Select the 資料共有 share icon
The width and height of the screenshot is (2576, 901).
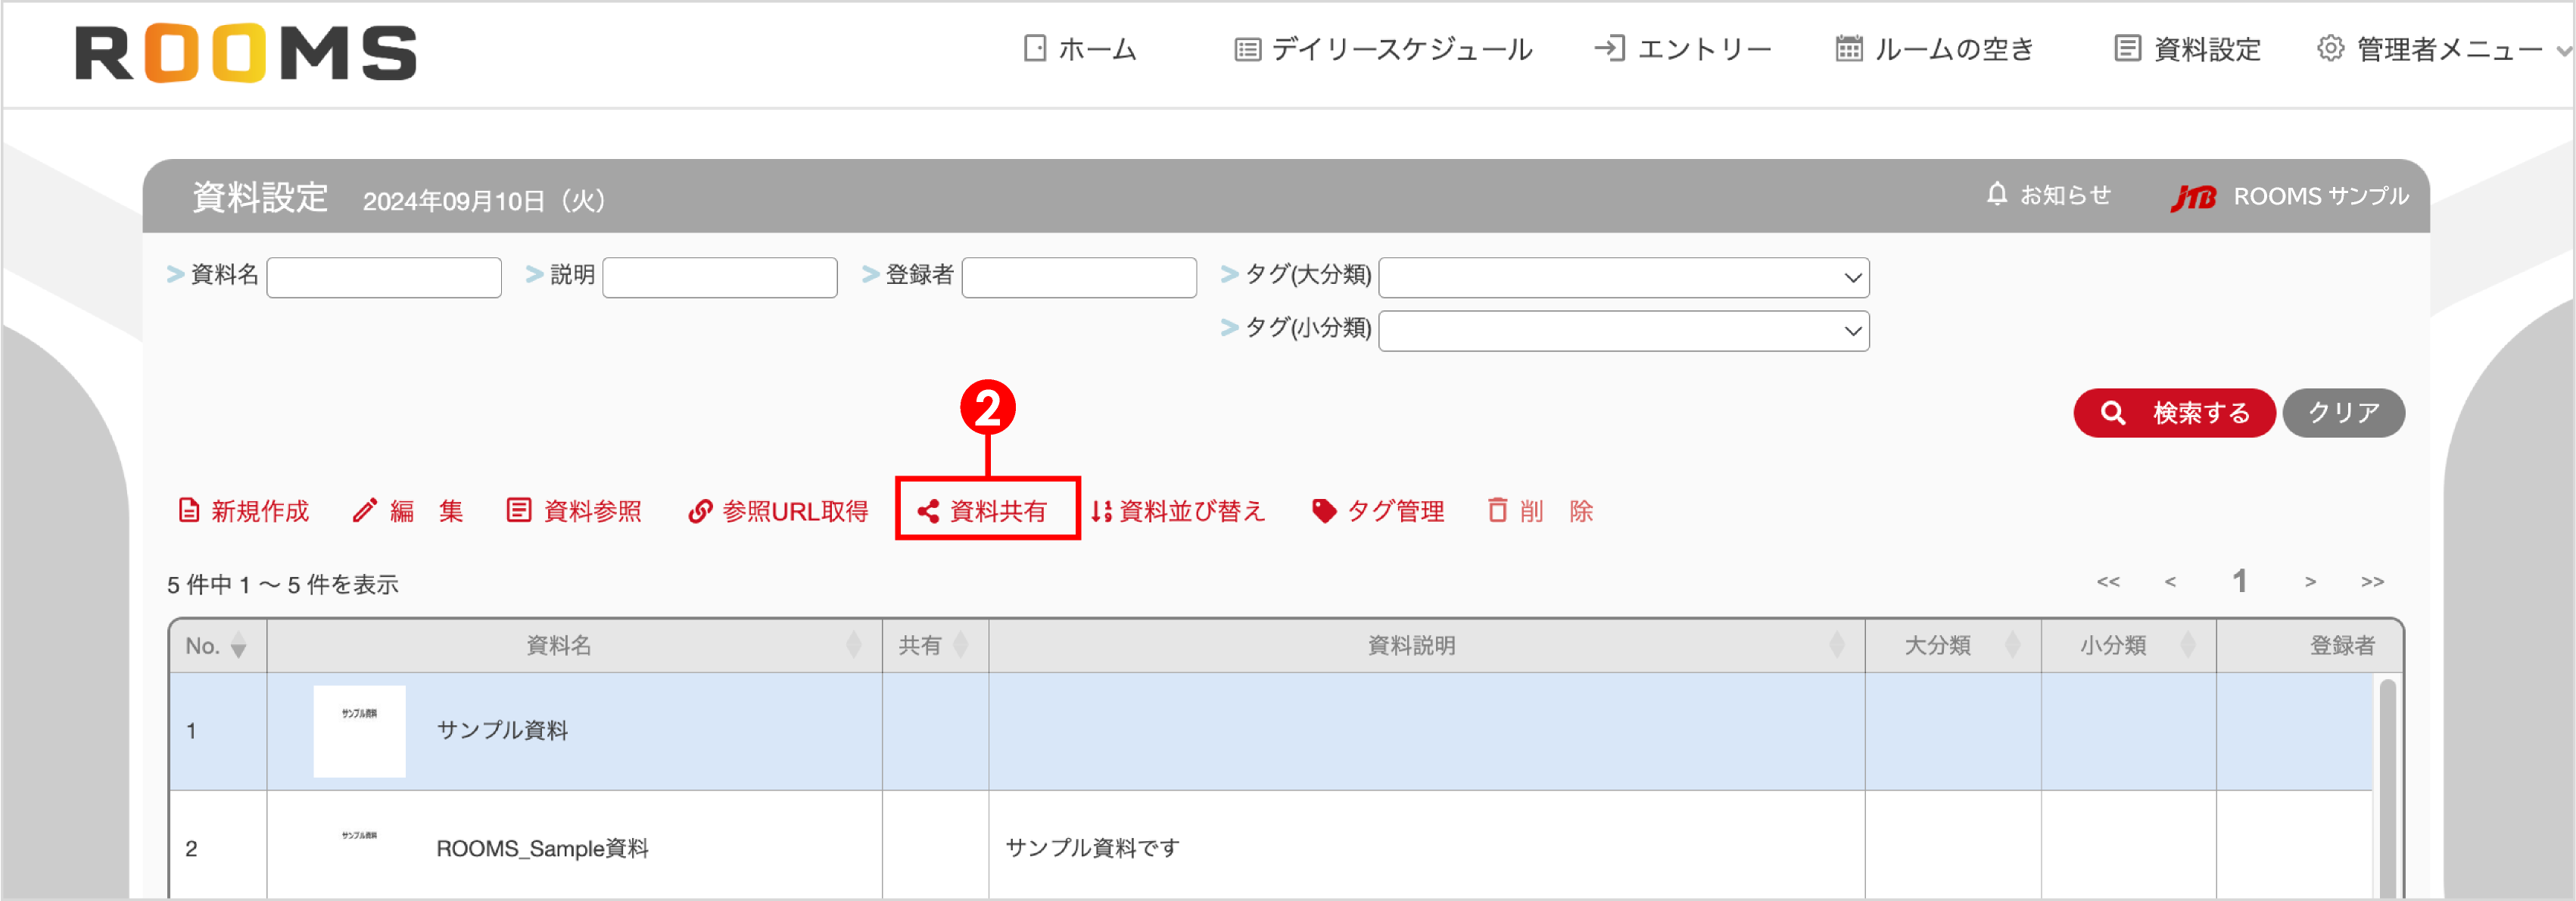928,511
